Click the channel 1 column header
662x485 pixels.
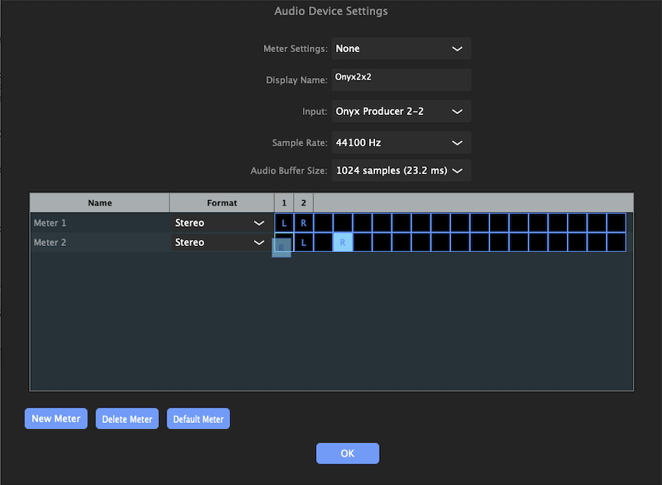coord(284,203)
